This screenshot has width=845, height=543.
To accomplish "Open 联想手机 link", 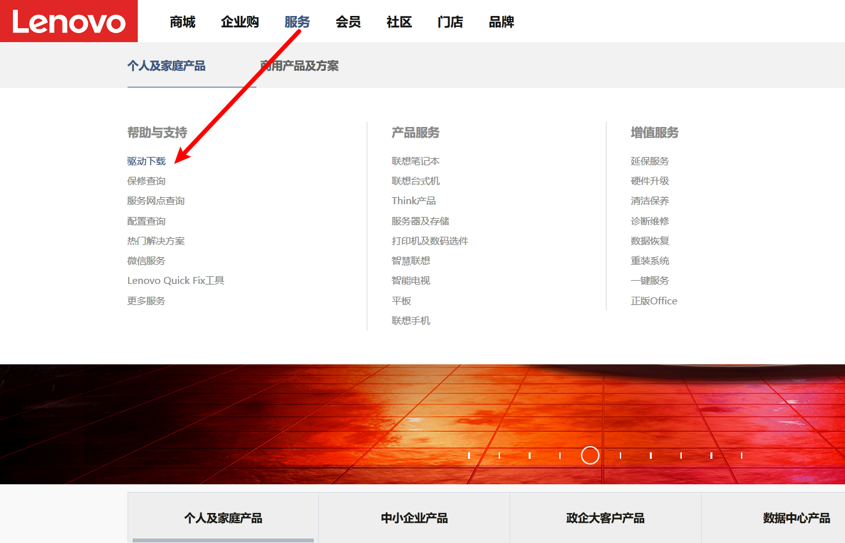I will (411, 321).
